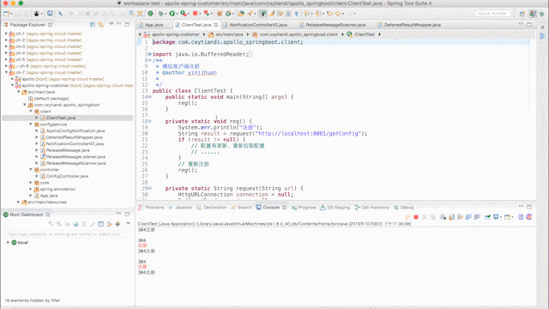Click Boot Dashboard add (plus) icon
Image resolution: width=549 pixels, height=309 pixels.
[x=118, y=224]
